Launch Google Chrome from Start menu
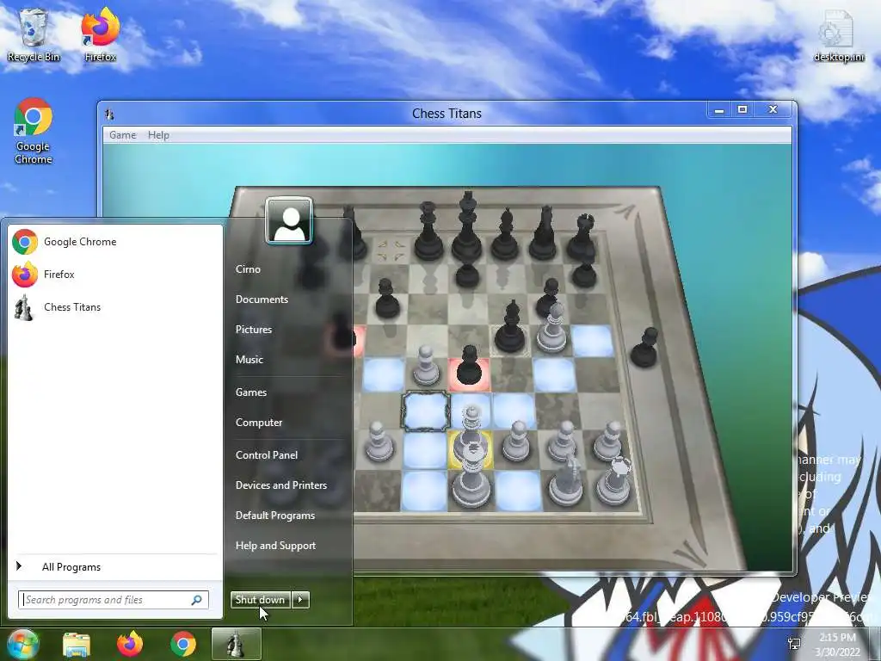Viewport: 881px width, 661px height. click(x=115, y=242)
